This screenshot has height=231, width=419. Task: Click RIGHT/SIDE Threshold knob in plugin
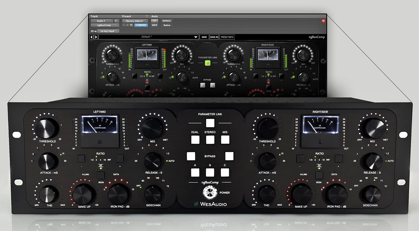coord(233,55)
